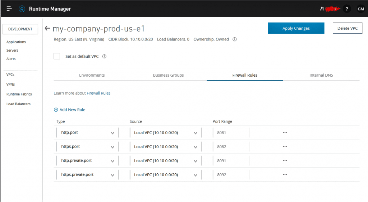Open the hamburger navigation menu
Viewport: 368px width, 202px height.
9,9
